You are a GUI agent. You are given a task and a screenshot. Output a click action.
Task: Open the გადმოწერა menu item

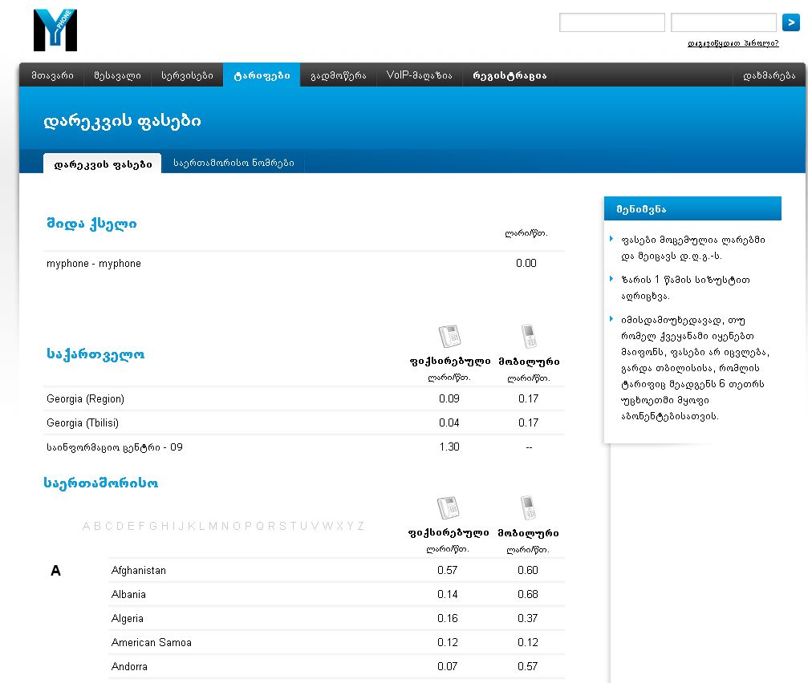point(338,75)
